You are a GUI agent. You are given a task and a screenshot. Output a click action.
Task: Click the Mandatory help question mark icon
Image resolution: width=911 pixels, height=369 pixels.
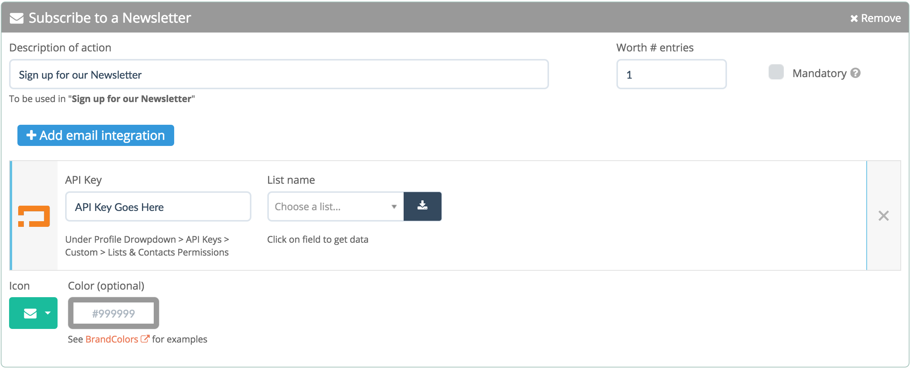(x=855, y=73)
